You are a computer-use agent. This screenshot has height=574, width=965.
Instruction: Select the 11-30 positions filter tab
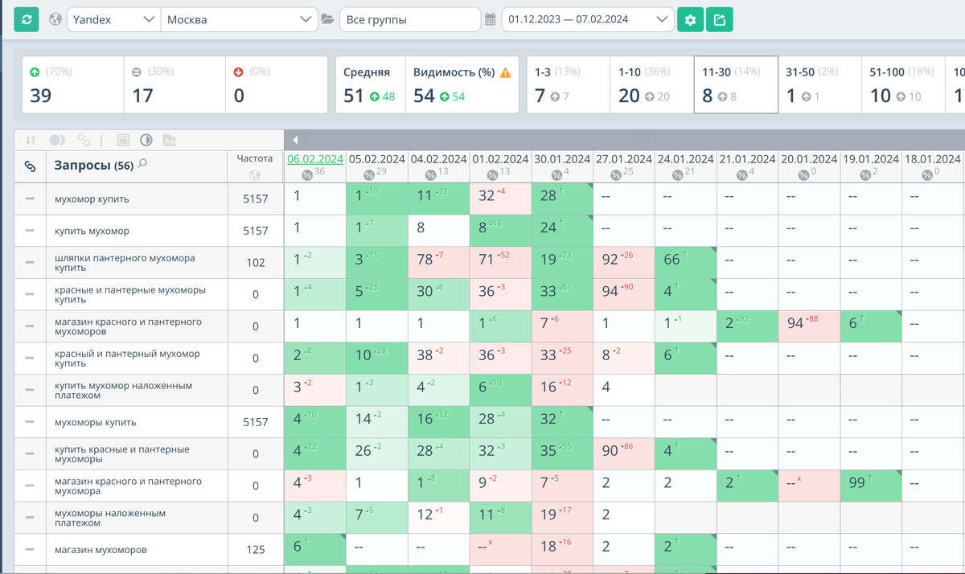[x=736, y=84]
